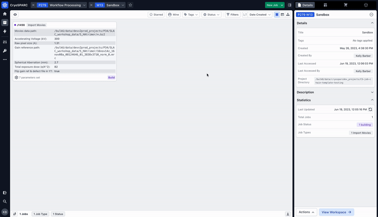378x217 pixels.
Task: Go to the Home icon in sidebar
Action: tap(5, 14)
